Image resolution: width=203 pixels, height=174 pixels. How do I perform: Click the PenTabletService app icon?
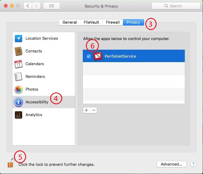[98, 56]
